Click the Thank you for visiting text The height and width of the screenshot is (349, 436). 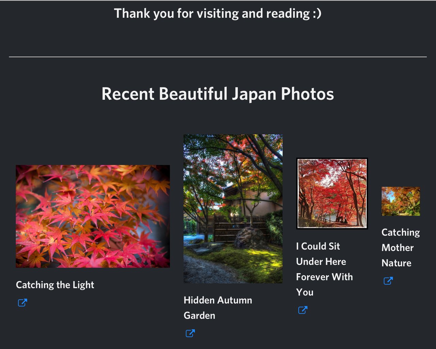(218, 13)
